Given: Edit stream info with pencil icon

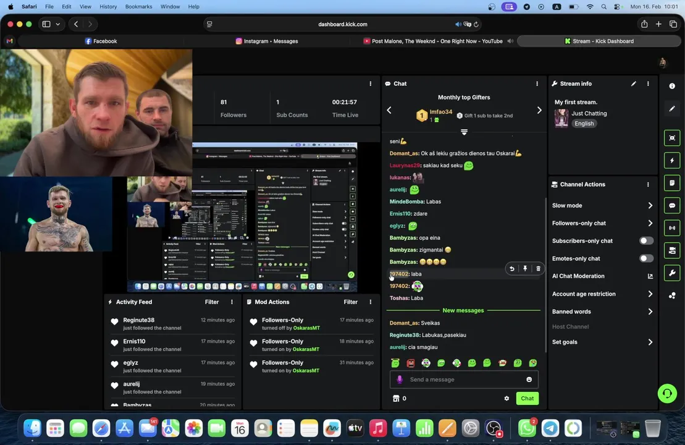Looking at the screenshot, I should 634,83.
